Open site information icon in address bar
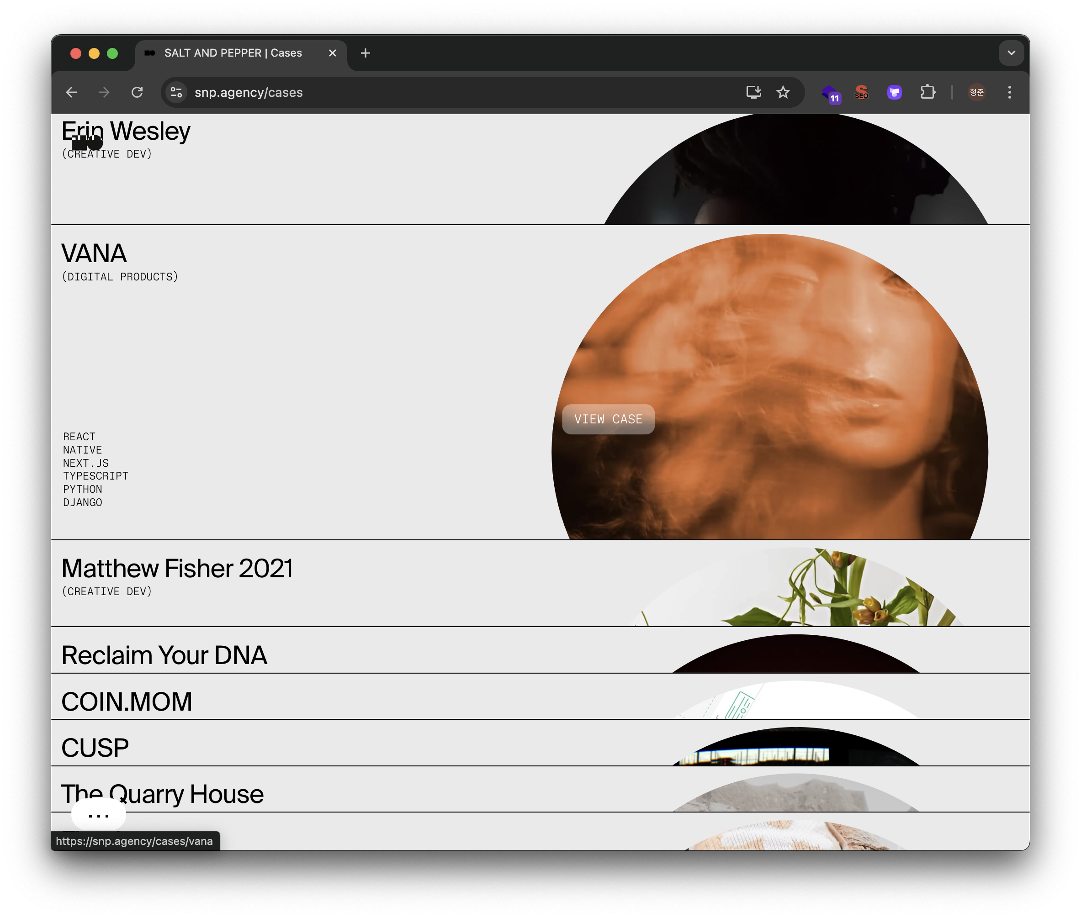The image size is (1081, 918). click(176, 92)
